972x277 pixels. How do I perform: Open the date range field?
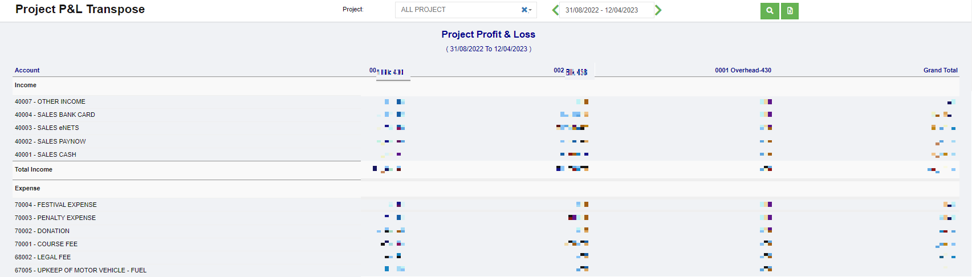(606, 10)
